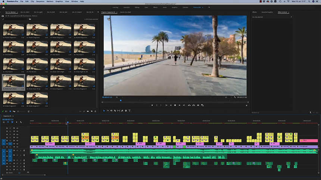Click the Home icon in workspace bar
The image size is (321, 180).
(x=3, y=7)
